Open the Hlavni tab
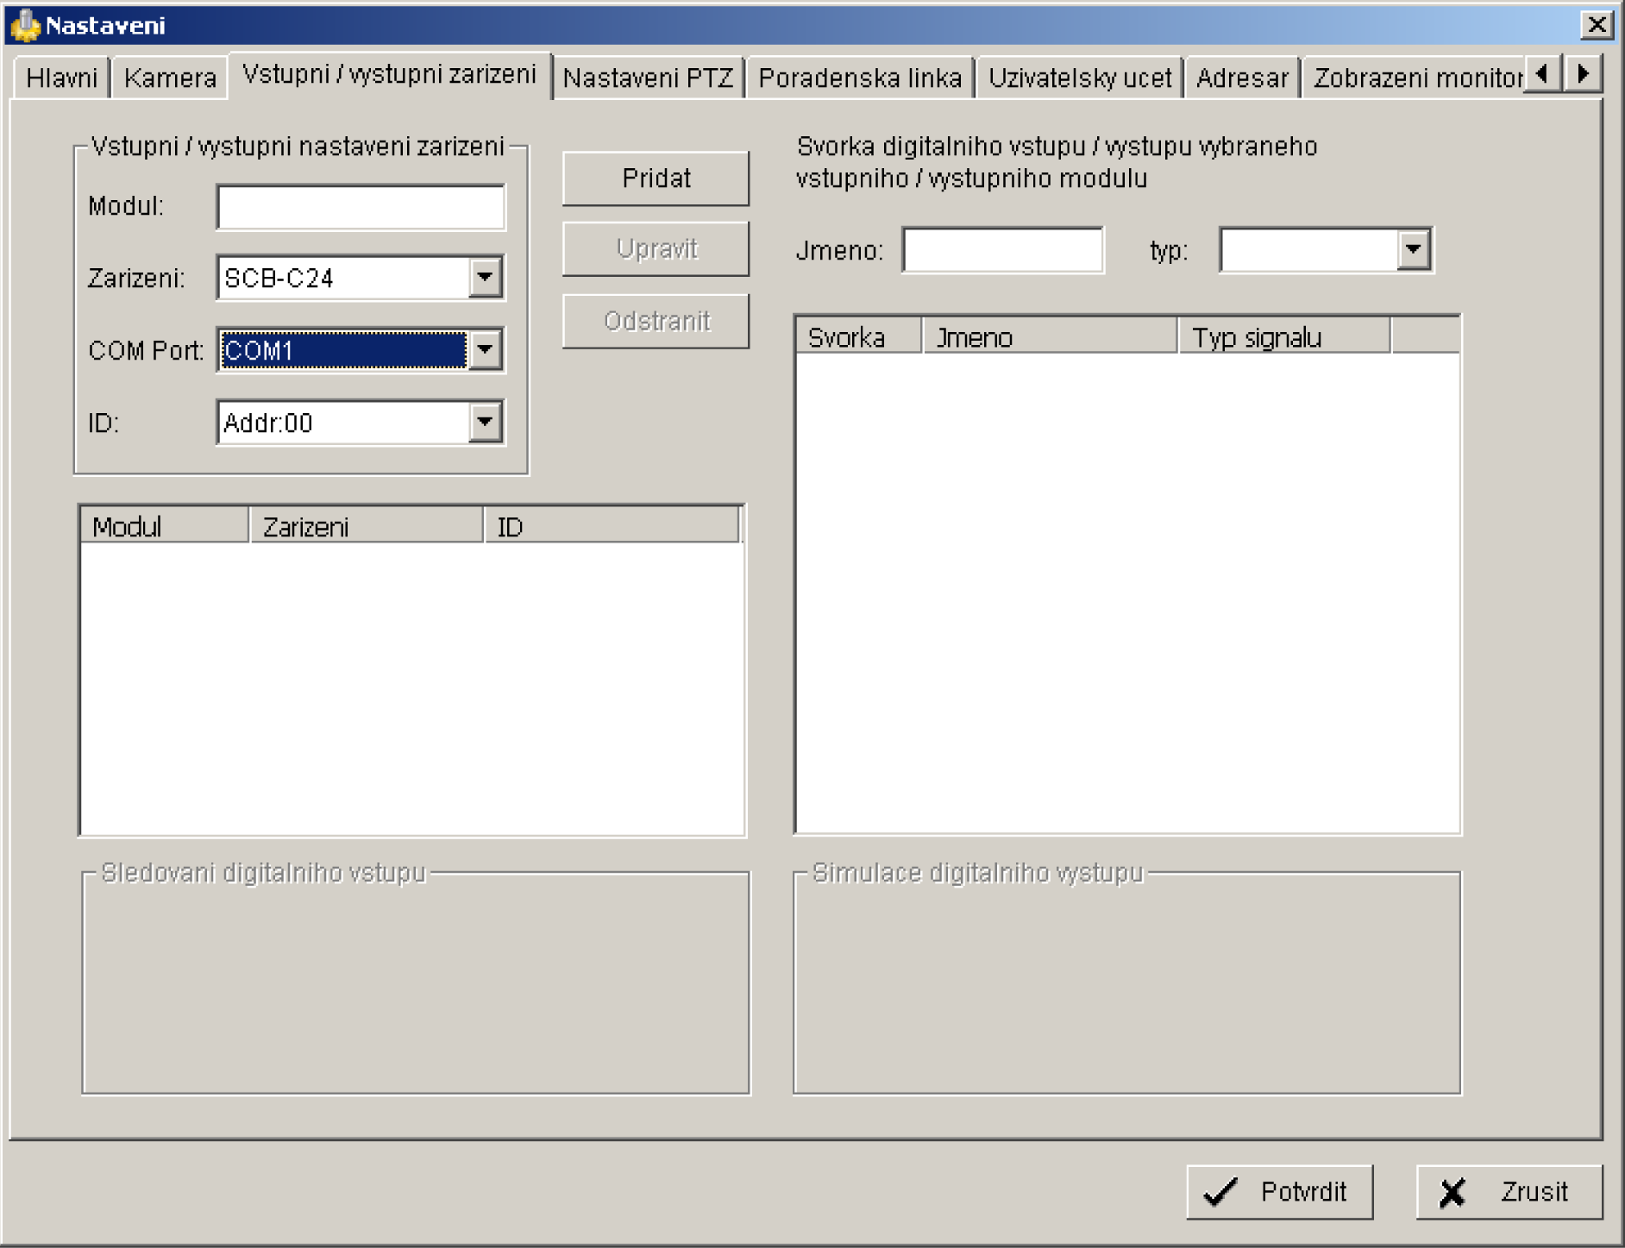This screenshot has height=1248, width=1625. point(61,78)
